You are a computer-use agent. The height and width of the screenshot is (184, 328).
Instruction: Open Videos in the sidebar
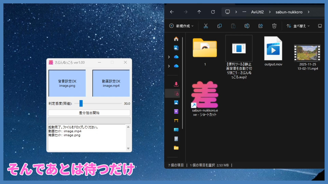[x=176, y=111]
